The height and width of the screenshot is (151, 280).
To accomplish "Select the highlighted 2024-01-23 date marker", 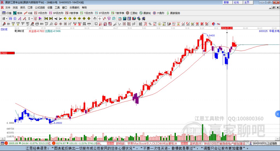I will (227, 28).
